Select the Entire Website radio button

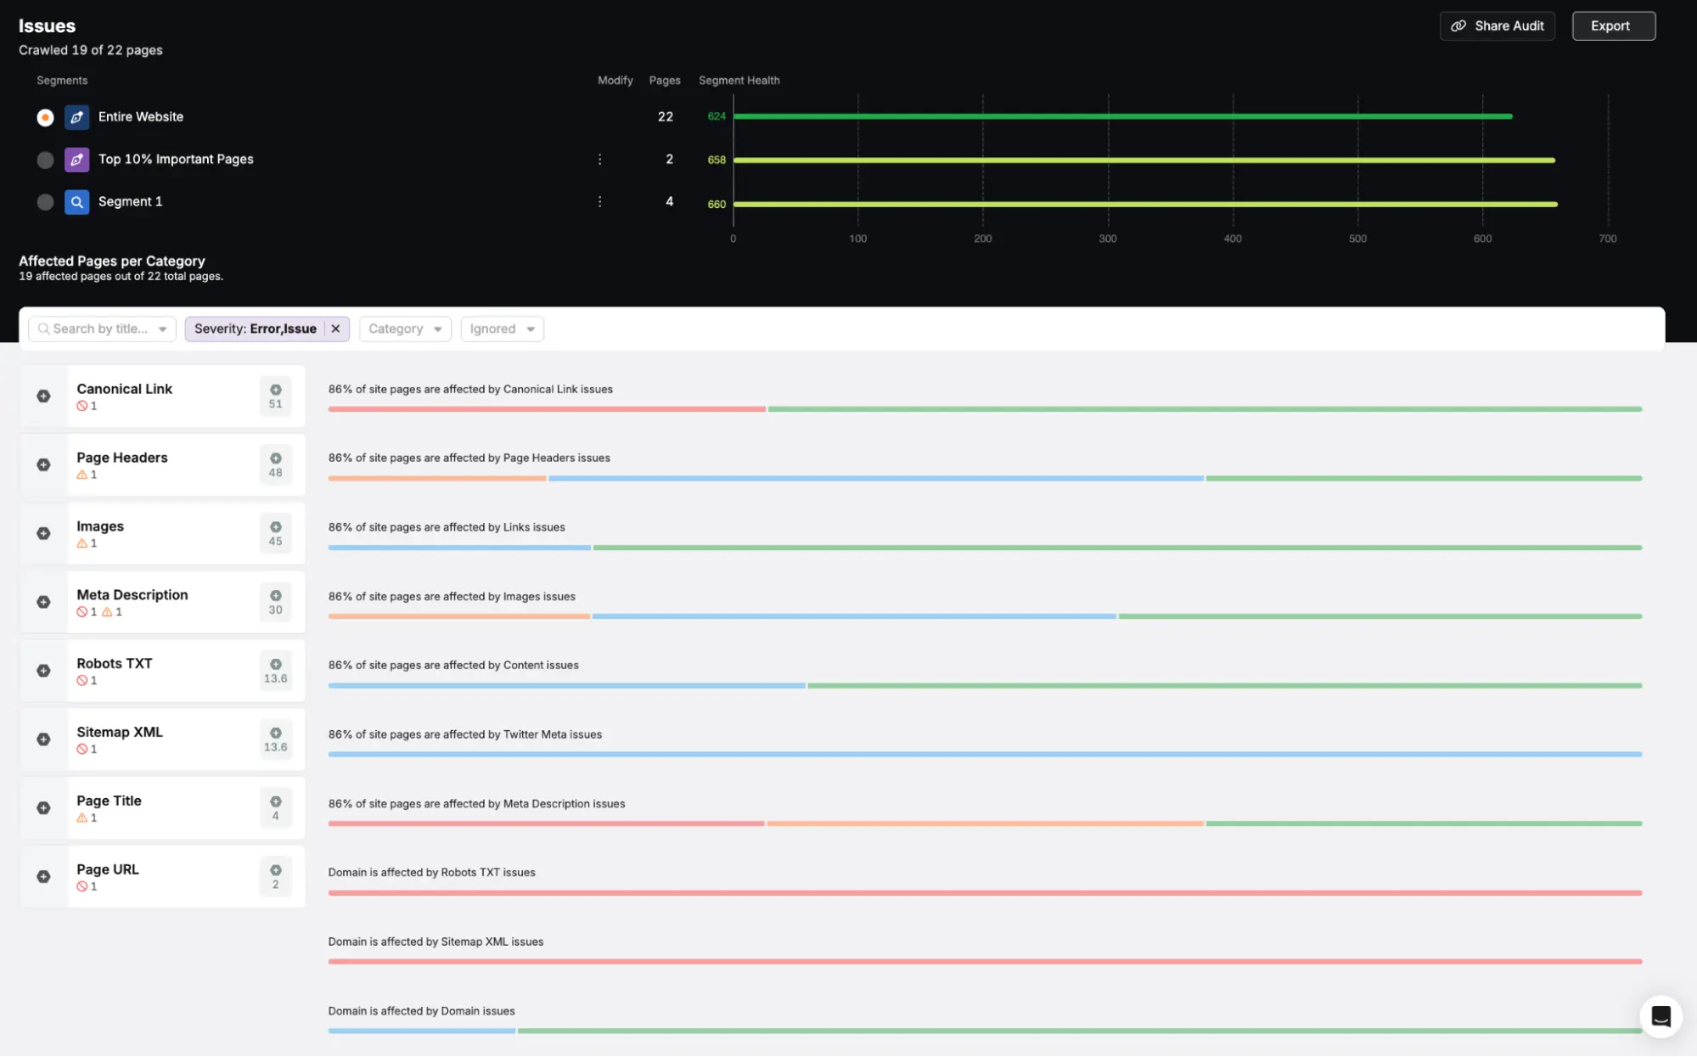tap(45, 117)
